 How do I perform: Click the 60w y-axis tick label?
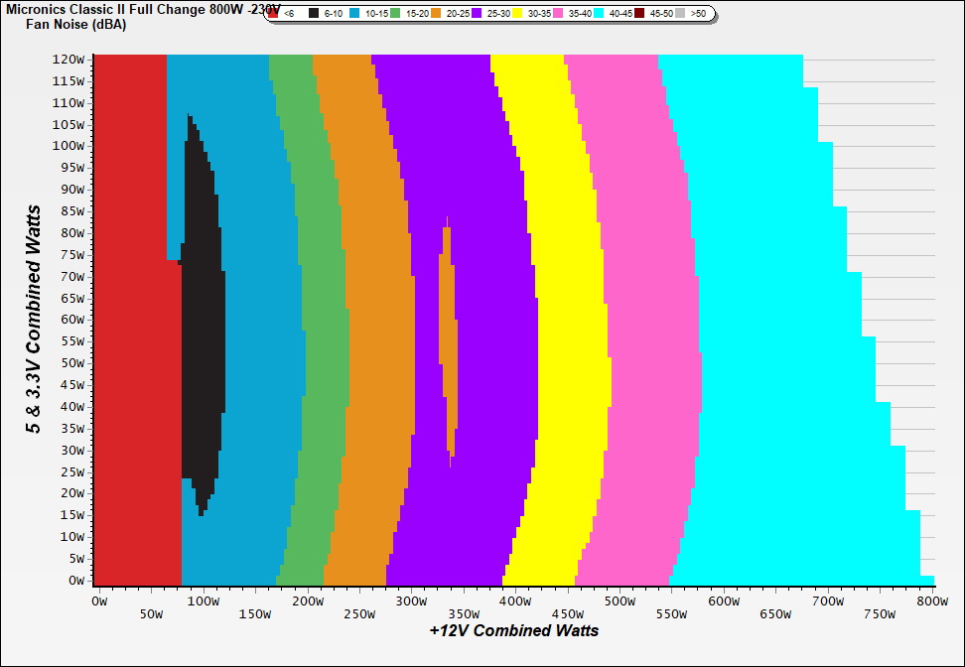(x=71, y=319)
